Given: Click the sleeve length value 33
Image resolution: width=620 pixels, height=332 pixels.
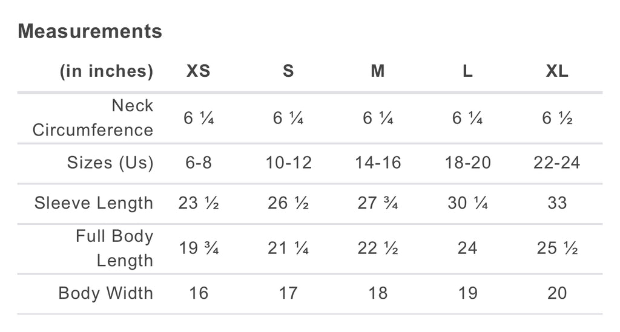Looking at the screenshot, I should [x=557, y=203].
